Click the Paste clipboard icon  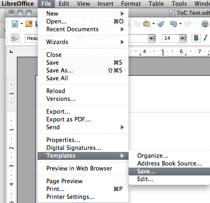147,24
